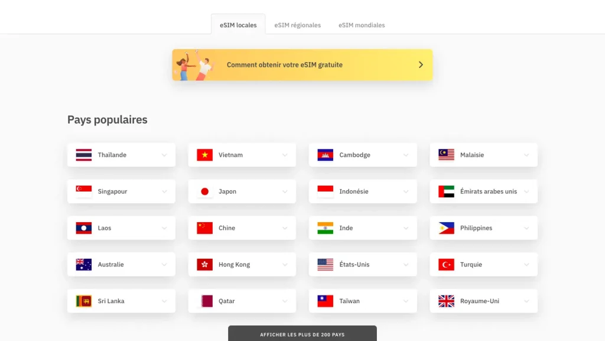Click the Japan flag icon
605x341 pixels.
(204, 191)
